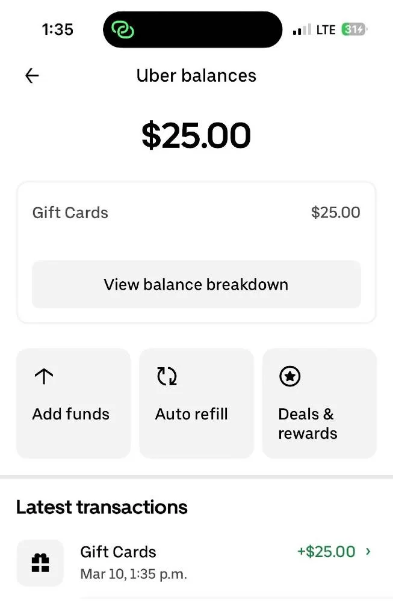
Task: Enable auto refill for your balance
Action: pos(196,403)
